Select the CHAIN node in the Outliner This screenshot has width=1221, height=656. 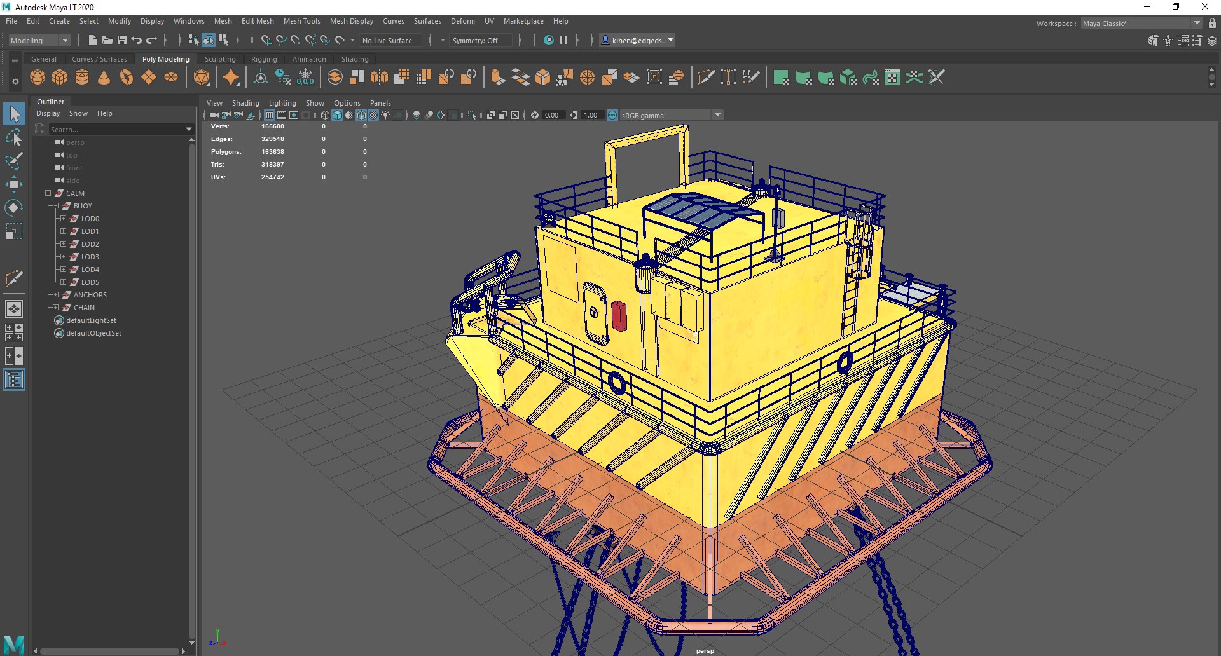[84, 308]
